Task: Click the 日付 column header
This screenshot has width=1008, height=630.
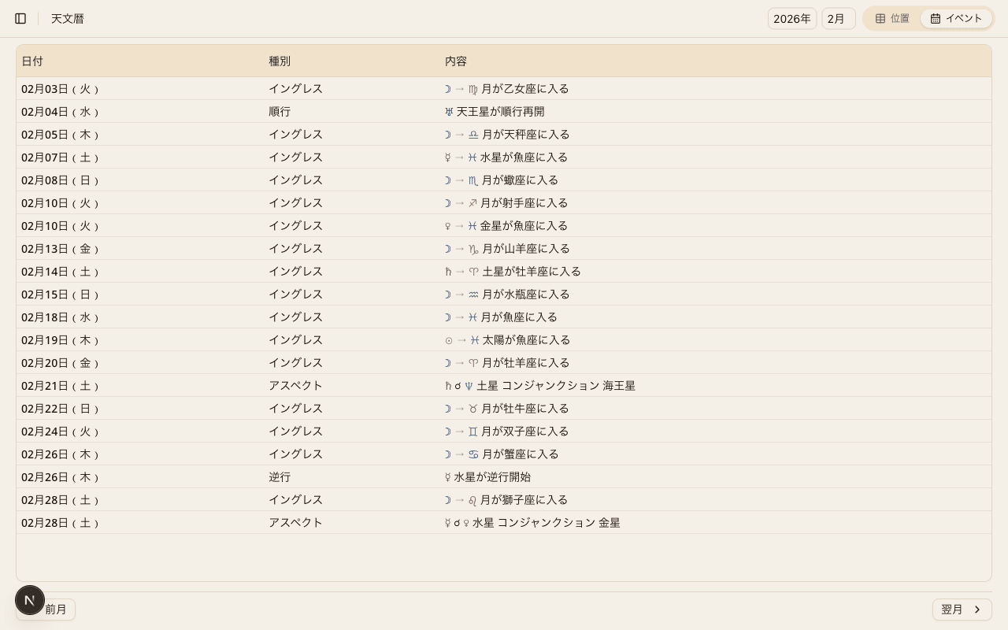Action: click(32, 61)
